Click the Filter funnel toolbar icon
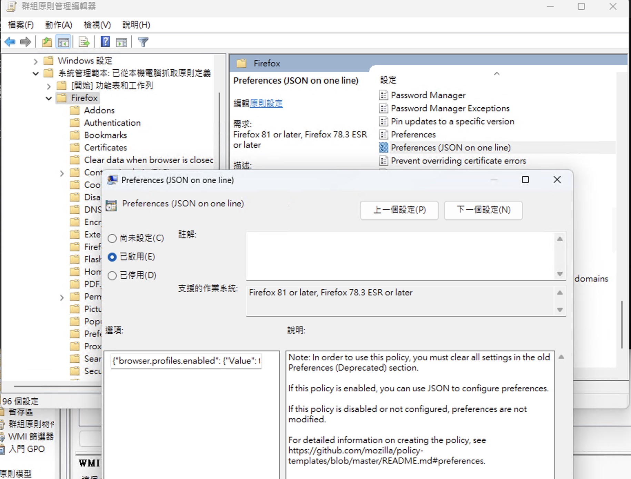The width and height of the screenshot is (631, 479). click(143, 42)
